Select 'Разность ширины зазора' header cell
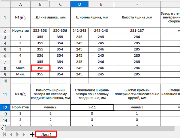 pyautogui.click(x=51, y=94)
